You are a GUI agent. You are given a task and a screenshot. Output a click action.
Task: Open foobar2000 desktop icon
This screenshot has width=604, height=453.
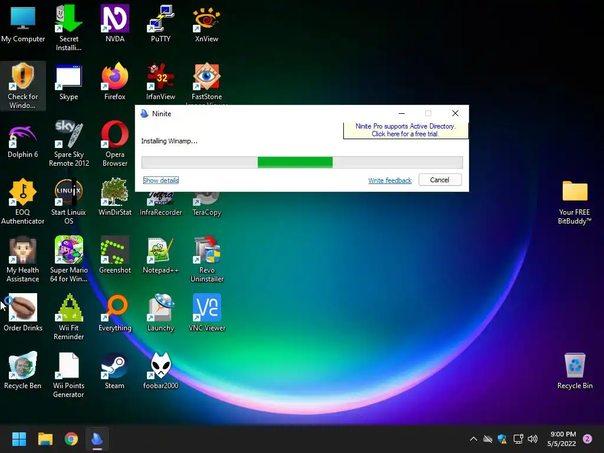pos(160,370)
